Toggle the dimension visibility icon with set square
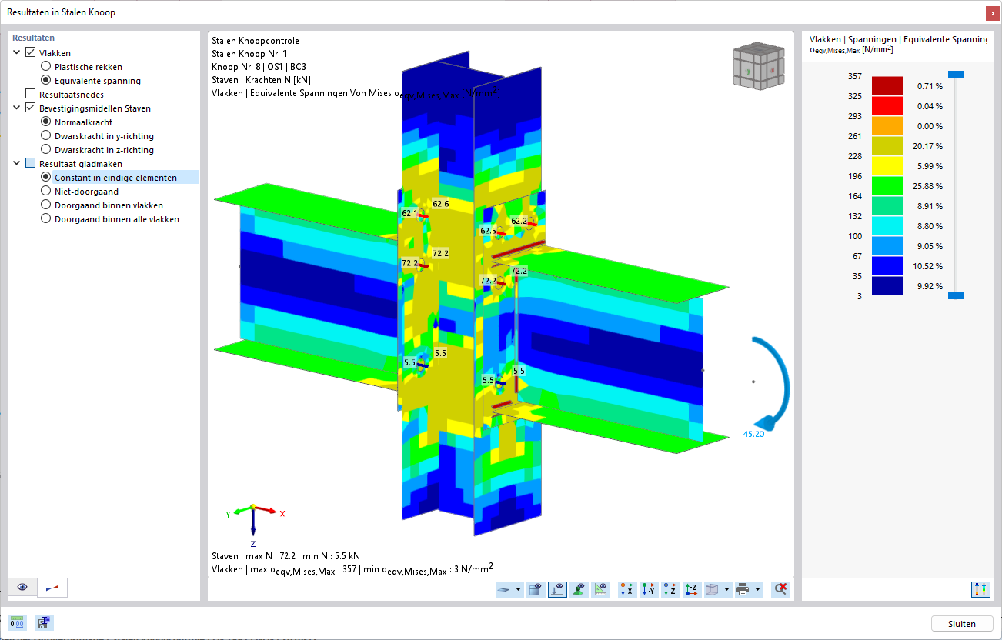Screen dimensions: 1002x640 point(600,590)
